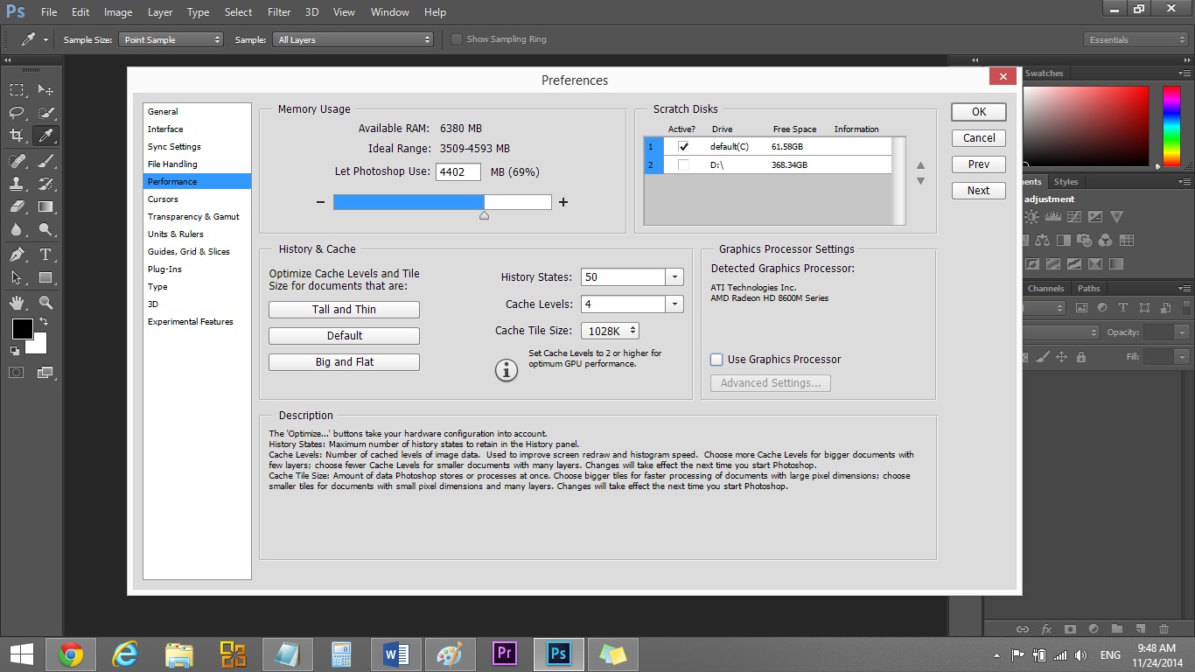Open the Window menu
The width and height of the screenshot is (1195, 672).
click(389, 12)
